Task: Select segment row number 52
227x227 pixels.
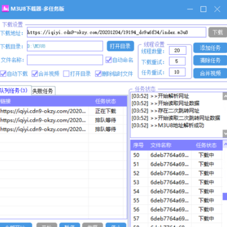Action: click(x=176, y=173)
